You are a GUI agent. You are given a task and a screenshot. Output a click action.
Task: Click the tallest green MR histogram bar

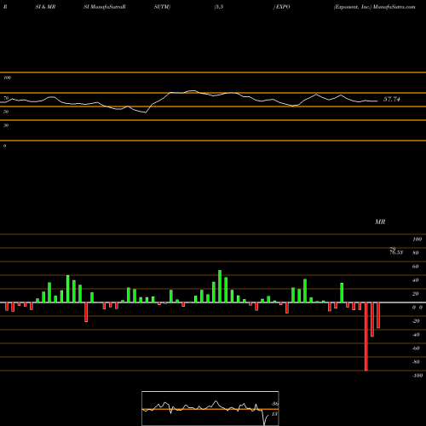220,286
